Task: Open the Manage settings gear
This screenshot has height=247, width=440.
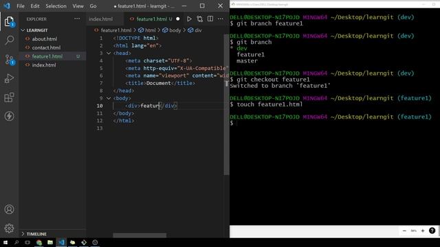Action: click(9, 228)
